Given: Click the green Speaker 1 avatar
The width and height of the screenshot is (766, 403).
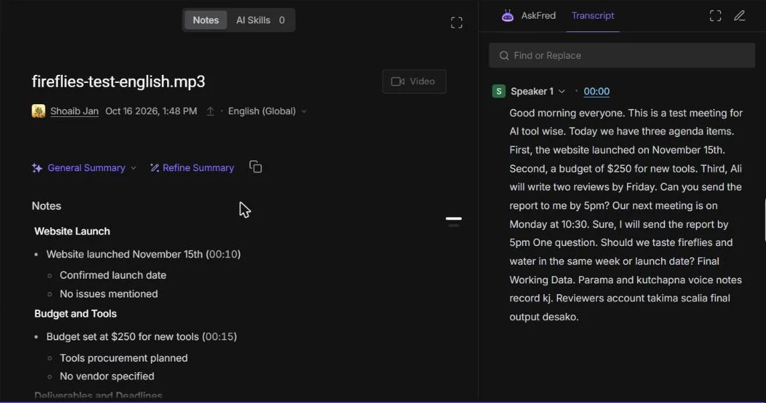Looking at the screenshot, I should point(499,92).
